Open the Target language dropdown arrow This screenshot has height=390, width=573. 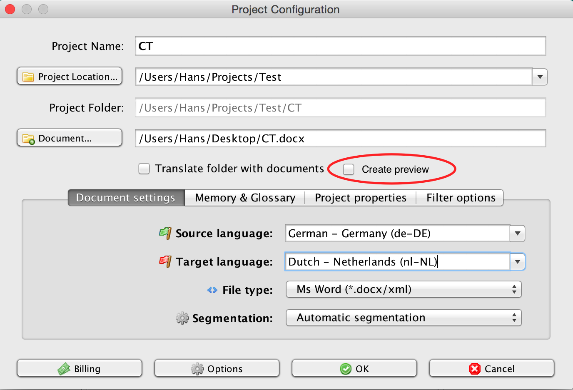pyautogui.click(x=517, y=262)
